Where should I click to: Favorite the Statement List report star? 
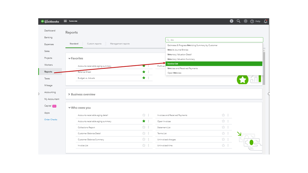click(223, 127)
